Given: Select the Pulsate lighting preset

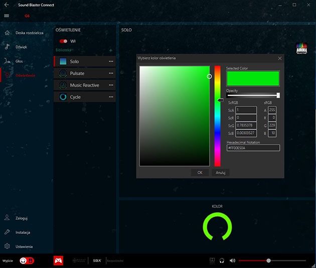Looking at the screenshot, I should [x=85, y=73].
